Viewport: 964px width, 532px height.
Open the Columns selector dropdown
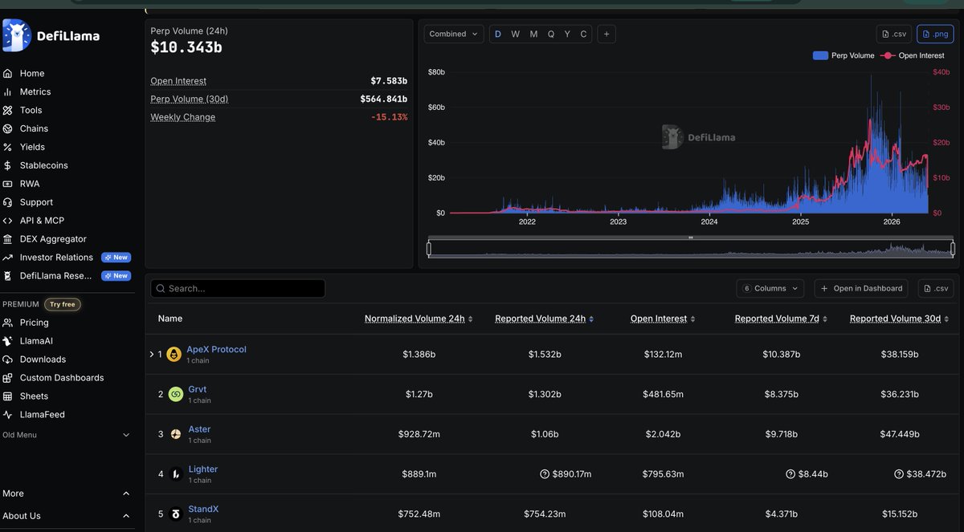coord(770,288)
